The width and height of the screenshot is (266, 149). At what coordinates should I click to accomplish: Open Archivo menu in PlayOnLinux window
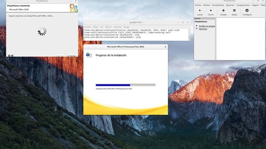tap(198, 5)
